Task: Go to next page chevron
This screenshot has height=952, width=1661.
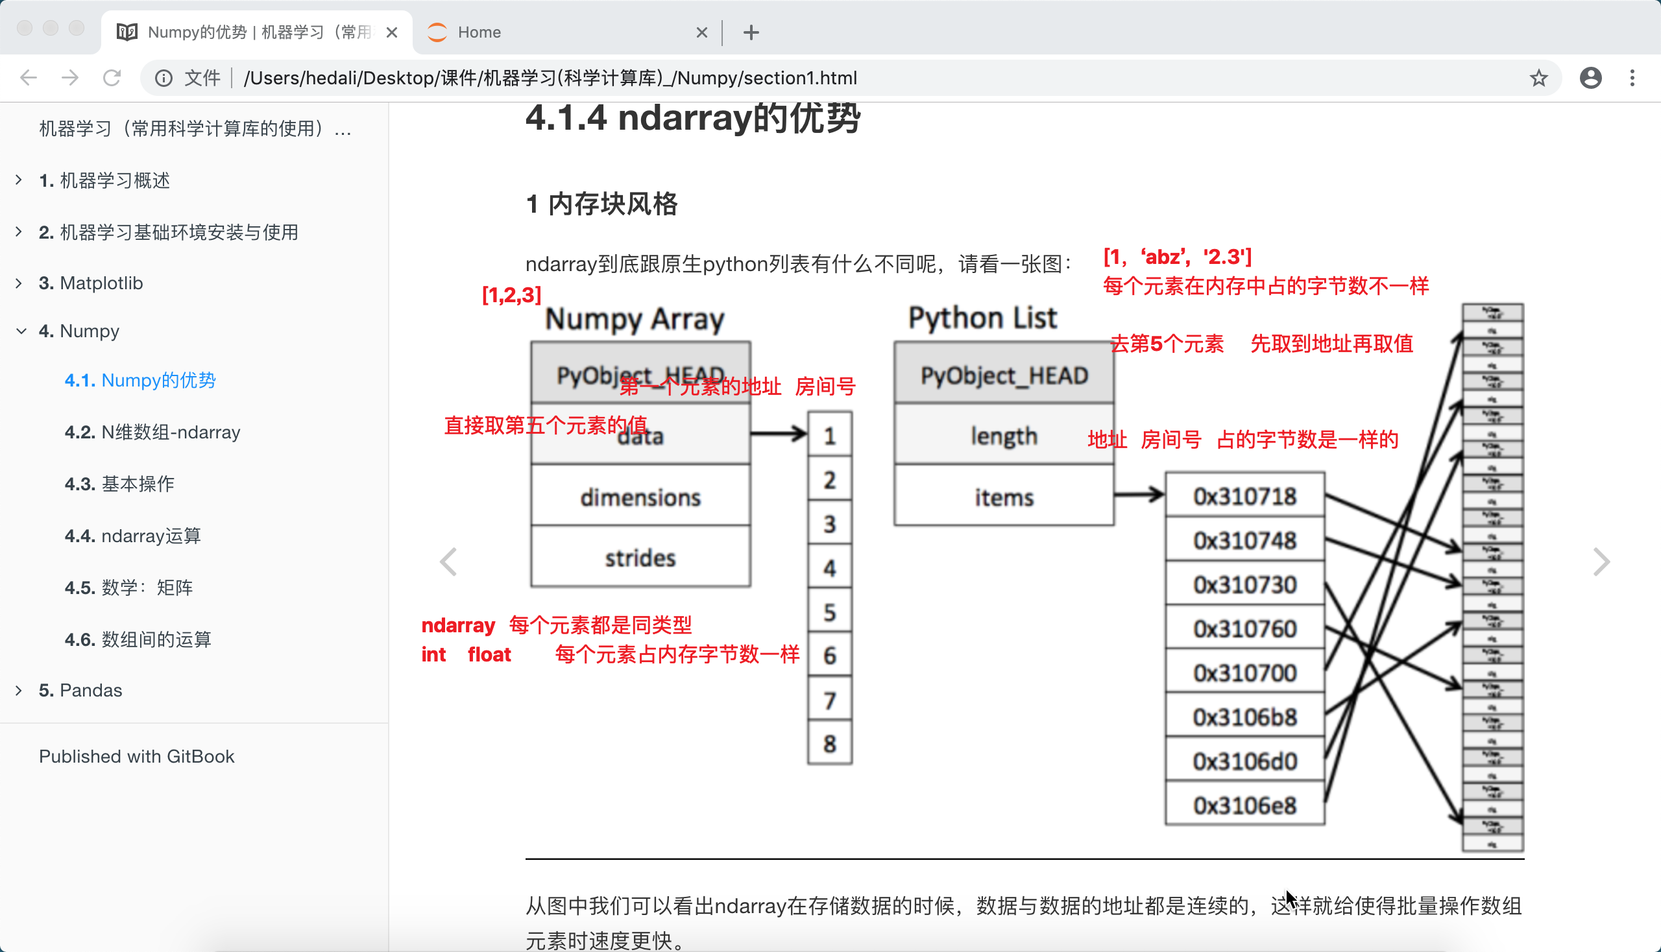Action: 1601,561
